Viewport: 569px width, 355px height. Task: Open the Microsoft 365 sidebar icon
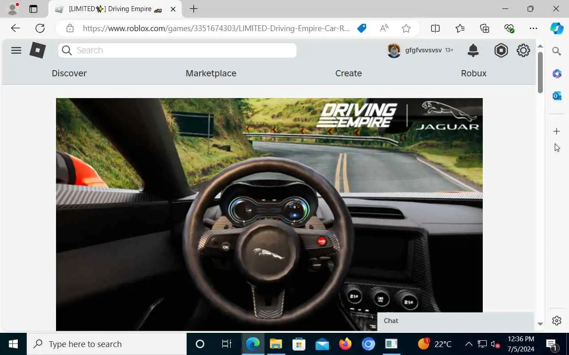(x=557, y=74)
